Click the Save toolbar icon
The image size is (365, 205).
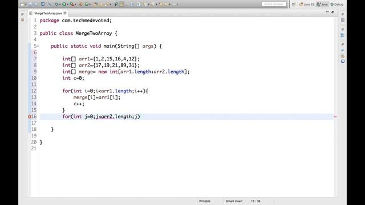[30, 4]
